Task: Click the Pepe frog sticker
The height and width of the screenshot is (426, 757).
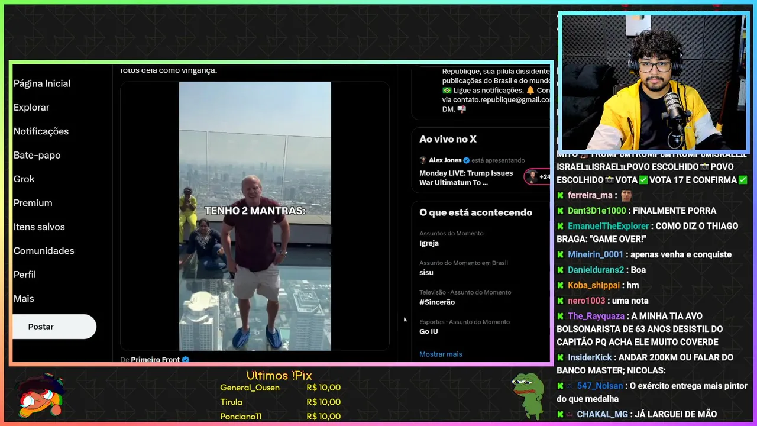Action: click(x=528, y=395)
